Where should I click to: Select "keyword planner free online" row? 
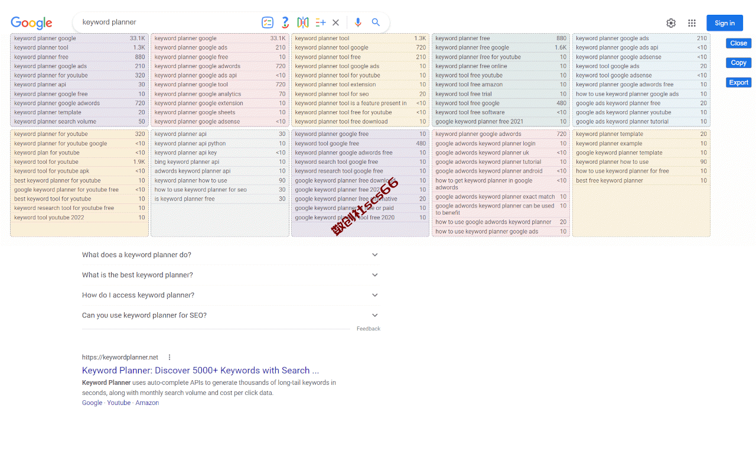point(501,66)
